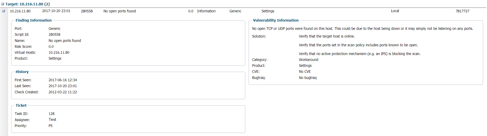The width and height of the screenshot is (487, 136).
Task: Click the Vulnerability Information section title
Action: click(276, 20)
